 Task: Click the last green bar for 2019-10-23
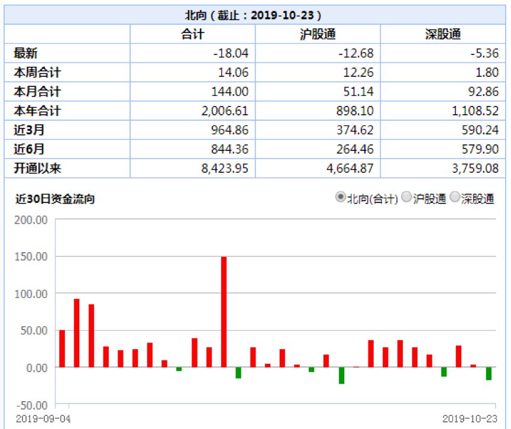(x=489, y=373)
